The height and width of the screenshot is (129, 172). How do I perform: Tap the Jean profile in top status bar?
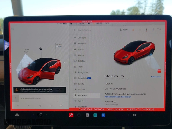coord(80,23)
